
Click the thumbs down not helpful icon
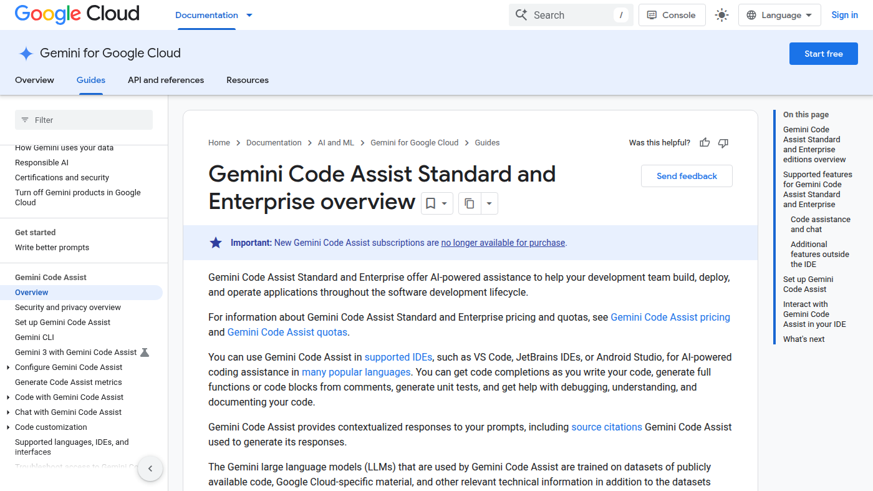coord(723,143)
